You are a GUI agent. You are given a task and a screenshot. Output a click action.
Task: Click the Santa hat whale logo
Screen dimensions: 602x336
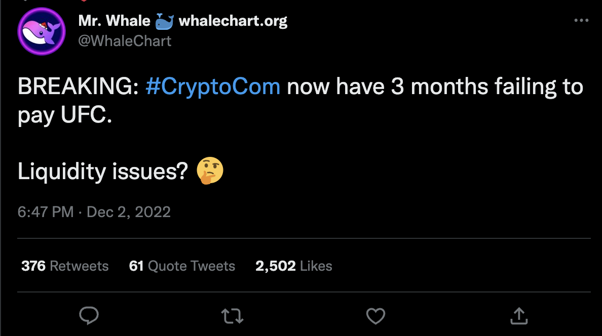pyautogui.click(x=42, y=31)
